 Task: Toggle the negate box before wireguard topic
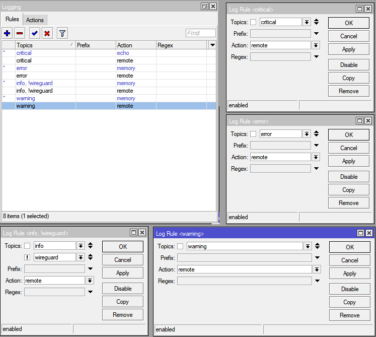27,257
